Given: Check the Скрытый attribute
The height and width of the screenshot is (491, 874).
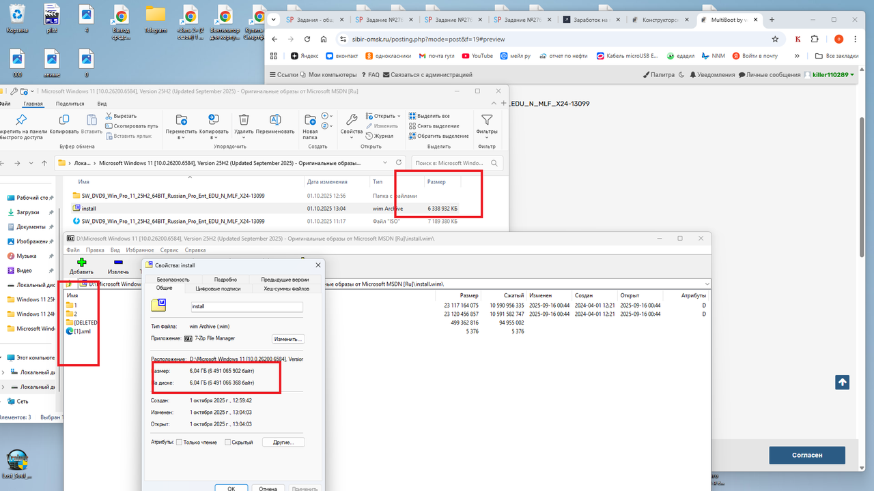Looking at the screenshot, I should point(228,443).
